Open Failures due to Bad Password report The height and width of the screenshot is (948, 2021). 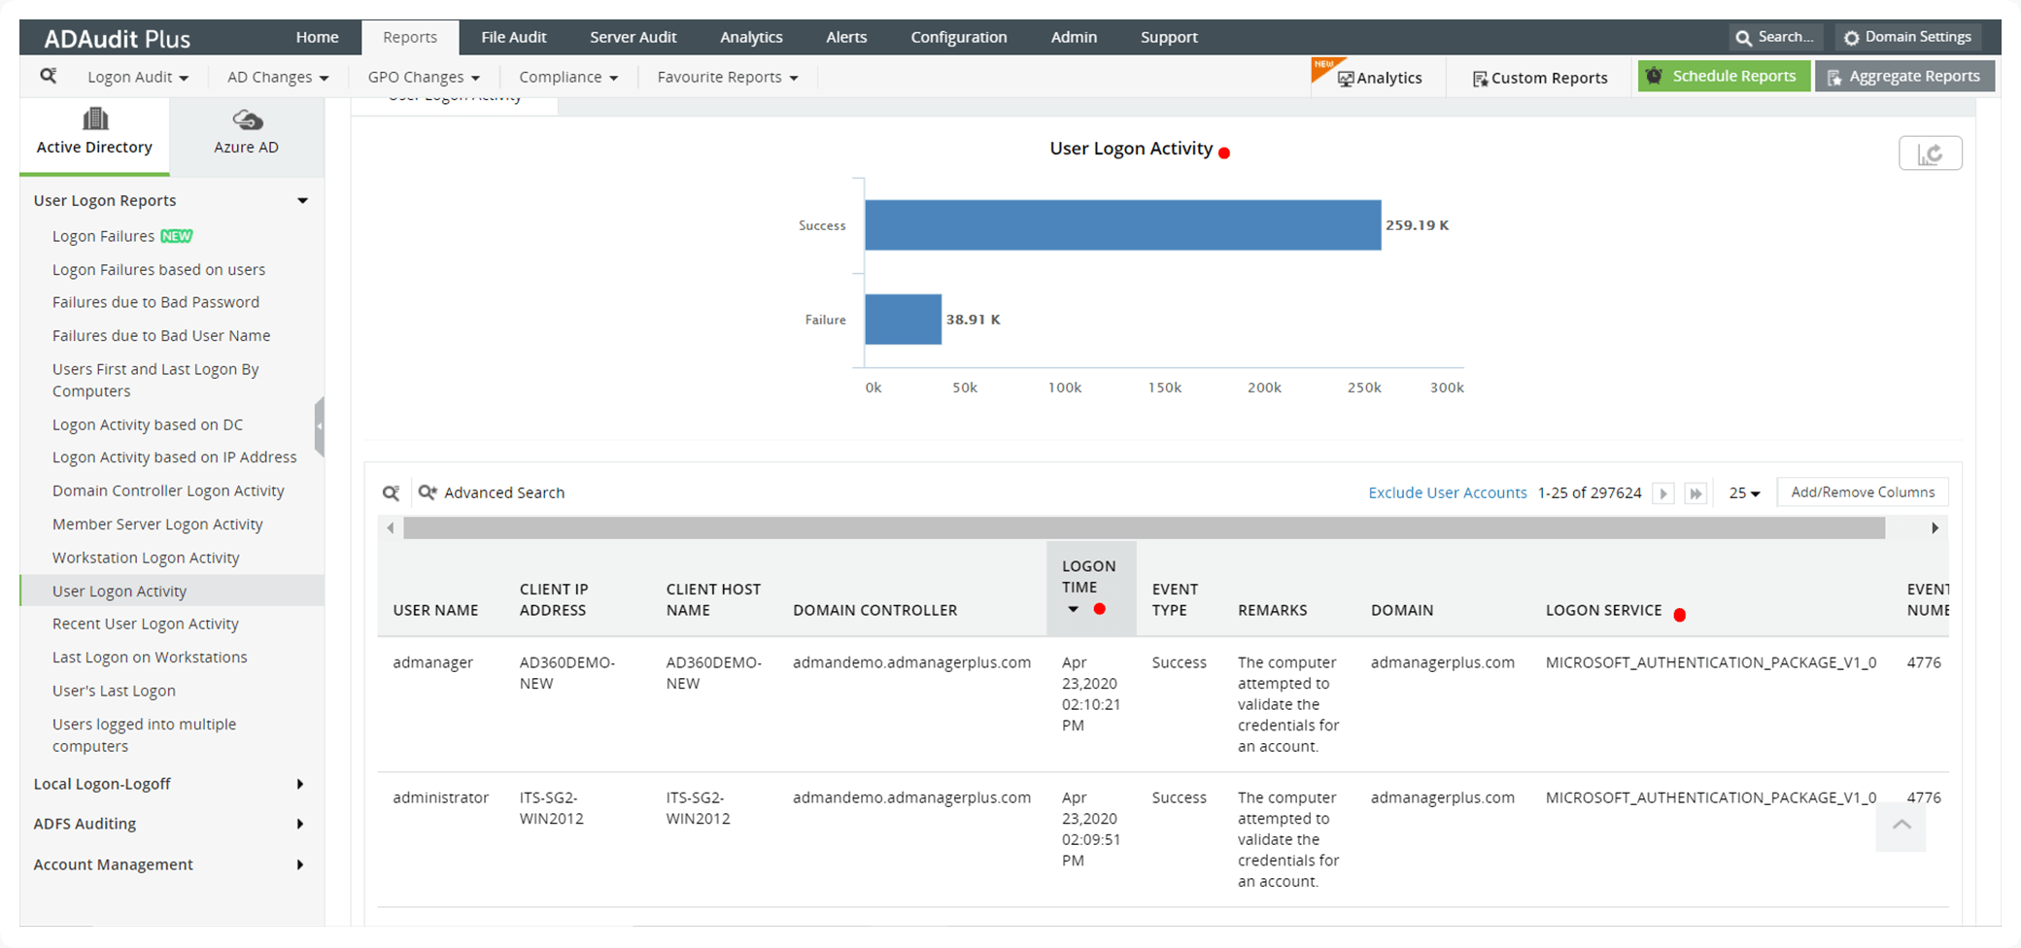click(x=155, y=302)
